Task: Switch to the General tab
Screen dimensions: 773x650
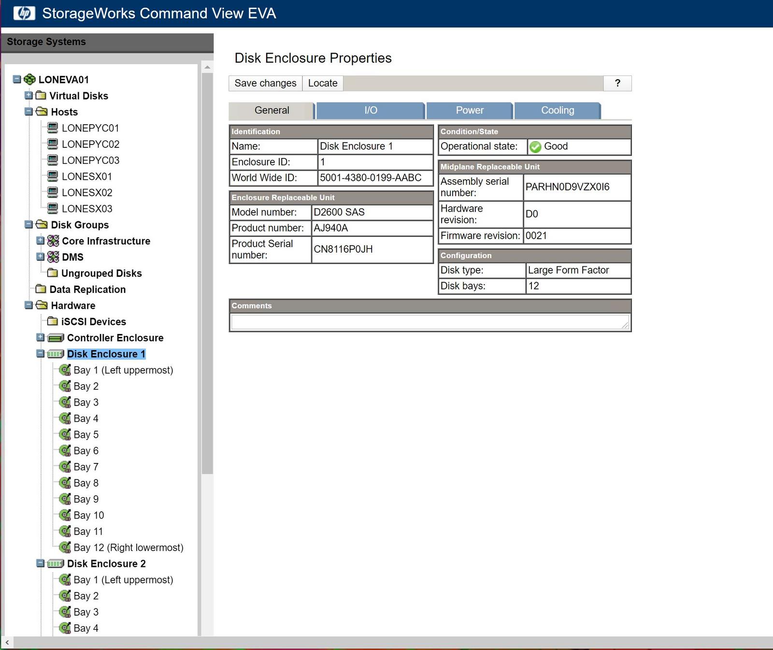Action: tap(272, 110)
